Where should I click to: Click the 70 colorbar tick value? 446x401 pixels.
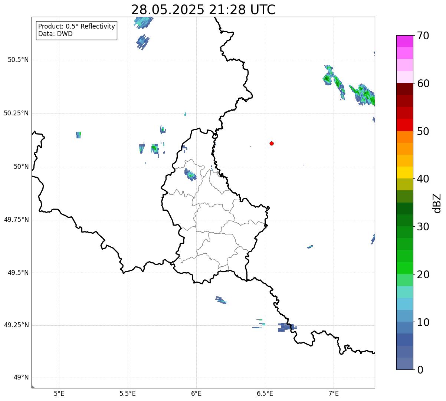click(x=423, y=36)
